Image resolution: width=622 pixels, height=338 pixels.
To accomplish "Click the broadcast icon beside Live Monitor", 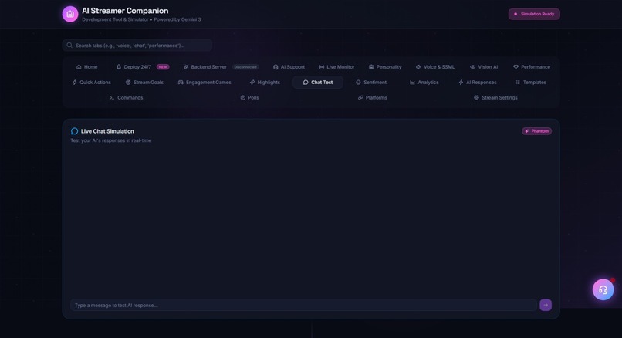I will [321, 67].
